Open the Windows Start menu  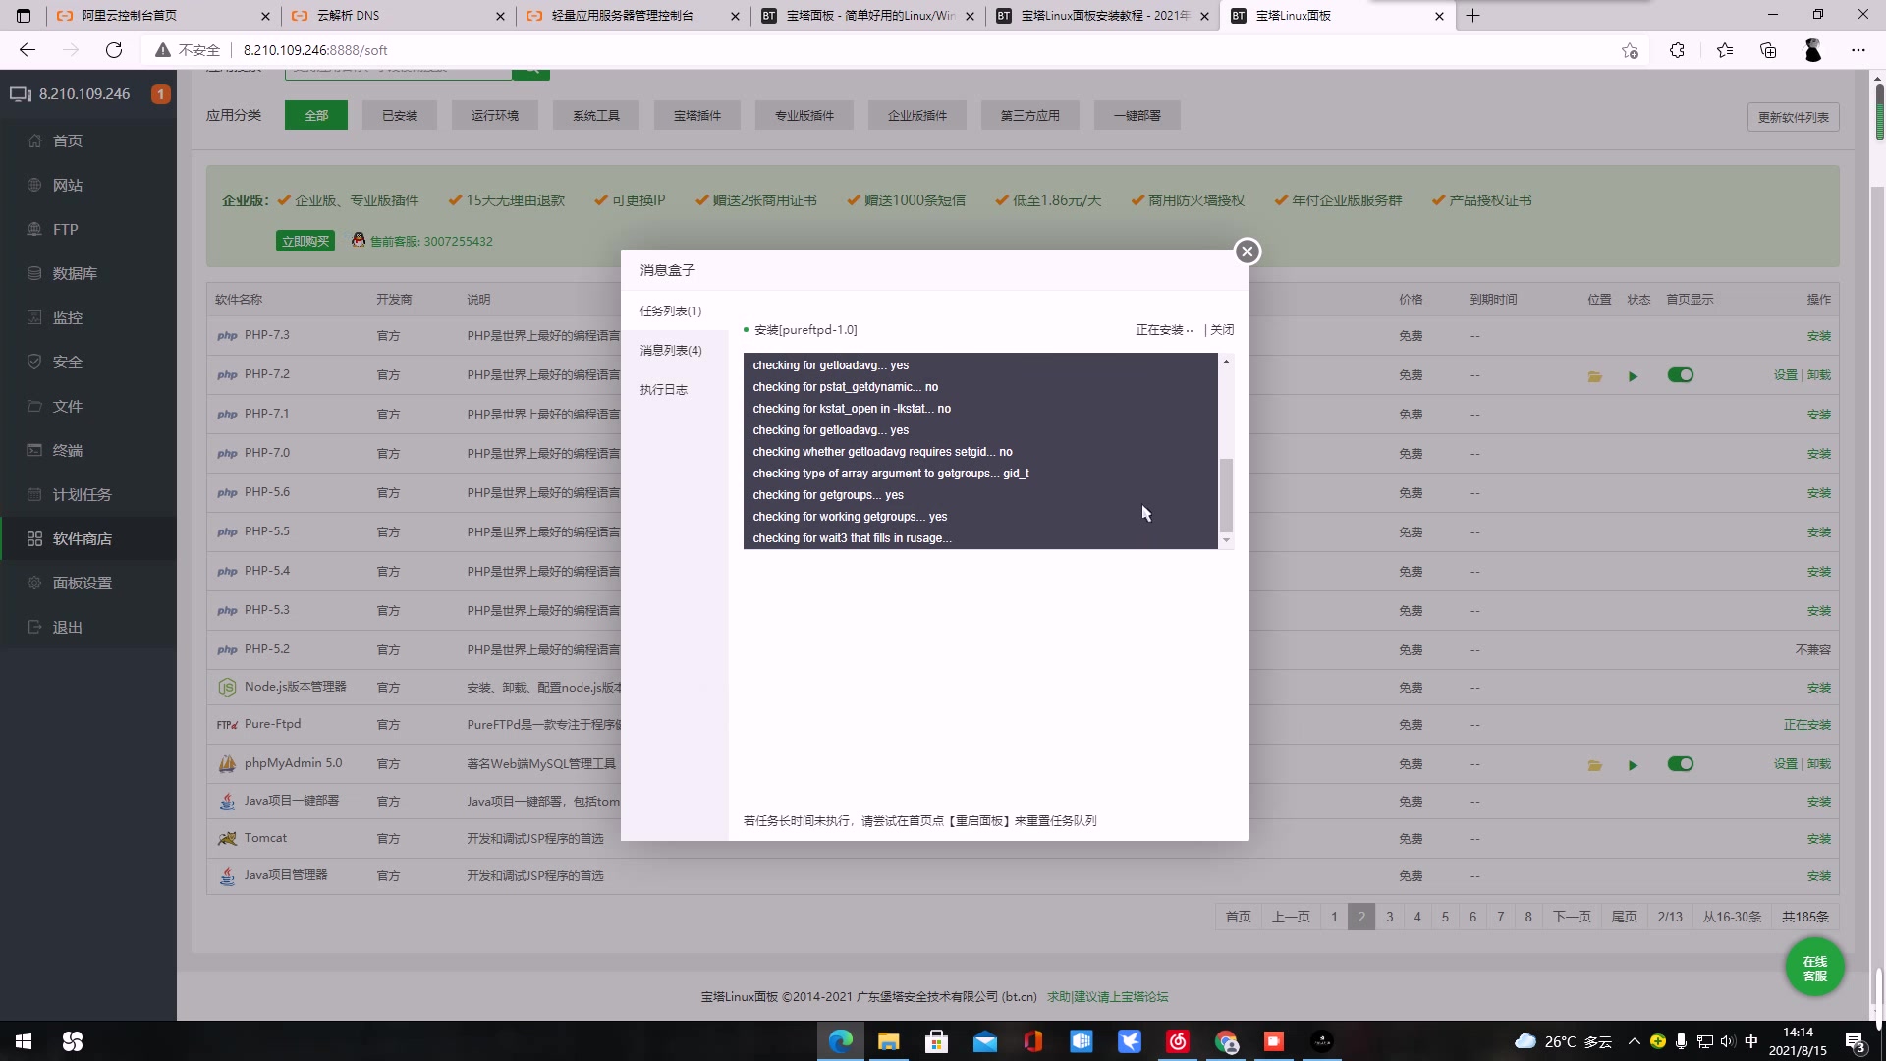tap(24, 1041)
